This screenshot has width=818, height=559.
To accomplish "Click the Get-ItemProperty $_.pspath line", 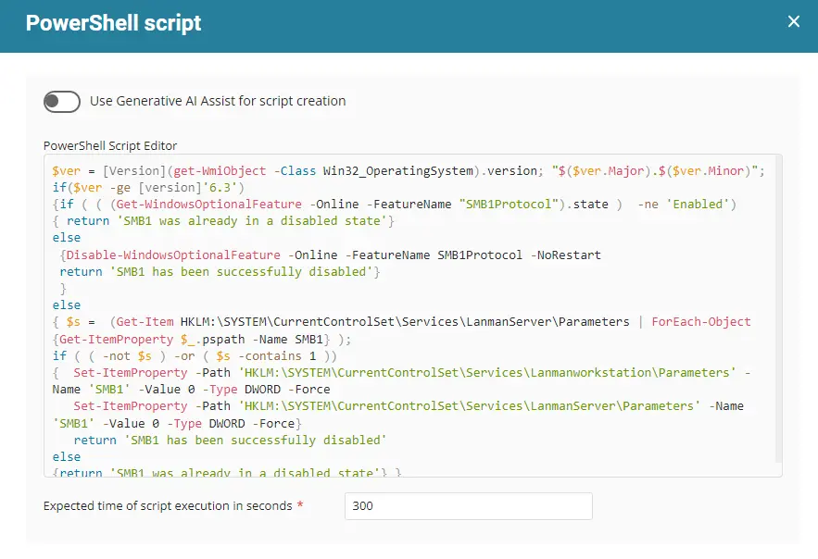I will [202, 340].
